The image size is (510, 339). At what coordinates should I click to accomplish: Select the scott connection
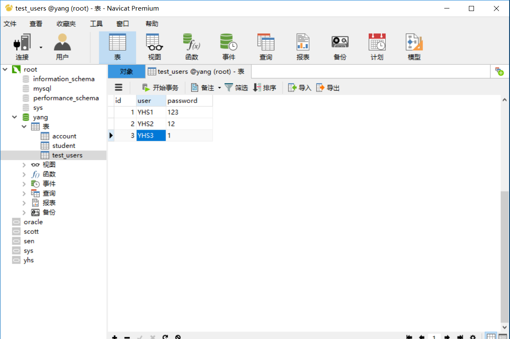tap(31, 231)
